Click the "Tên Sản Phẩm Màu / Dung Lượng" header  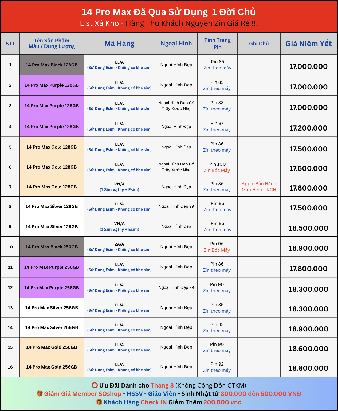(x=52, y=44)
